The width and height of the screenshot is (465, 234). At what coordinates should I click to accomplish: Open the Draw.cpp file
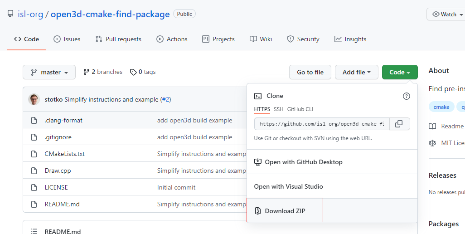[x=58, y=171]
